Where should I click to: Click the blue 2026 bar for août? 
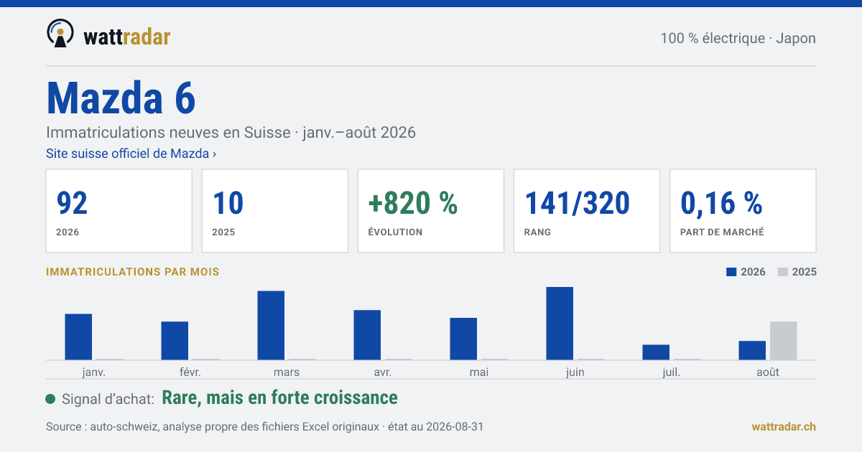click(752, 350)
